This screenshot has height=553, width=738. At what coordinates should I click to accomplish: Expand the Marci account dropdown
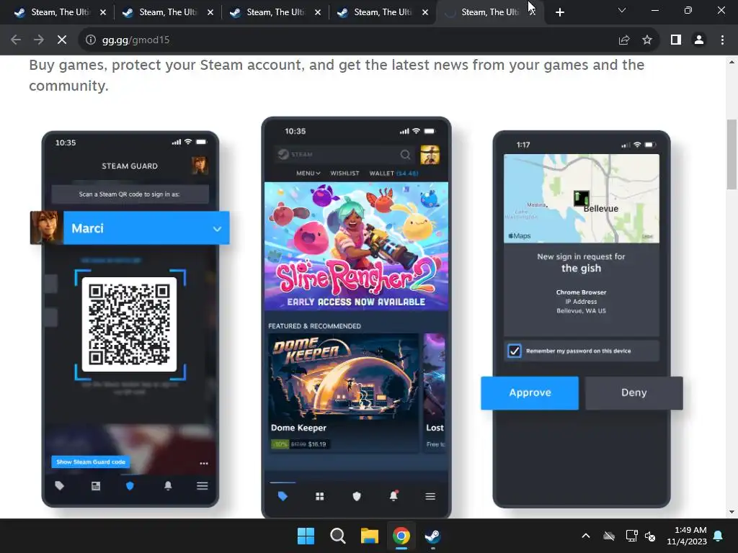[x=217, y=229]
